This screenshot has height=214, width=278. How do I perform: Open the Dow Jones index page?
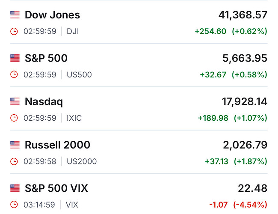[x=52, y=15]
